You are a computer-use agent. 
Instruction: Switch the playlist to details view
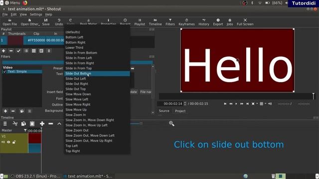coord(26,51)
